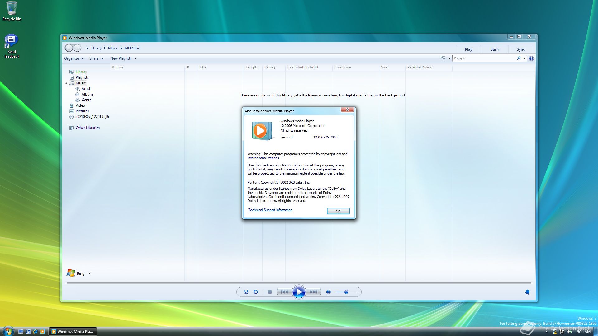Image resolution: width=598 pixels, height=336 pixels.
Task: Sort by the Length column header
Action: coord(253,67)
